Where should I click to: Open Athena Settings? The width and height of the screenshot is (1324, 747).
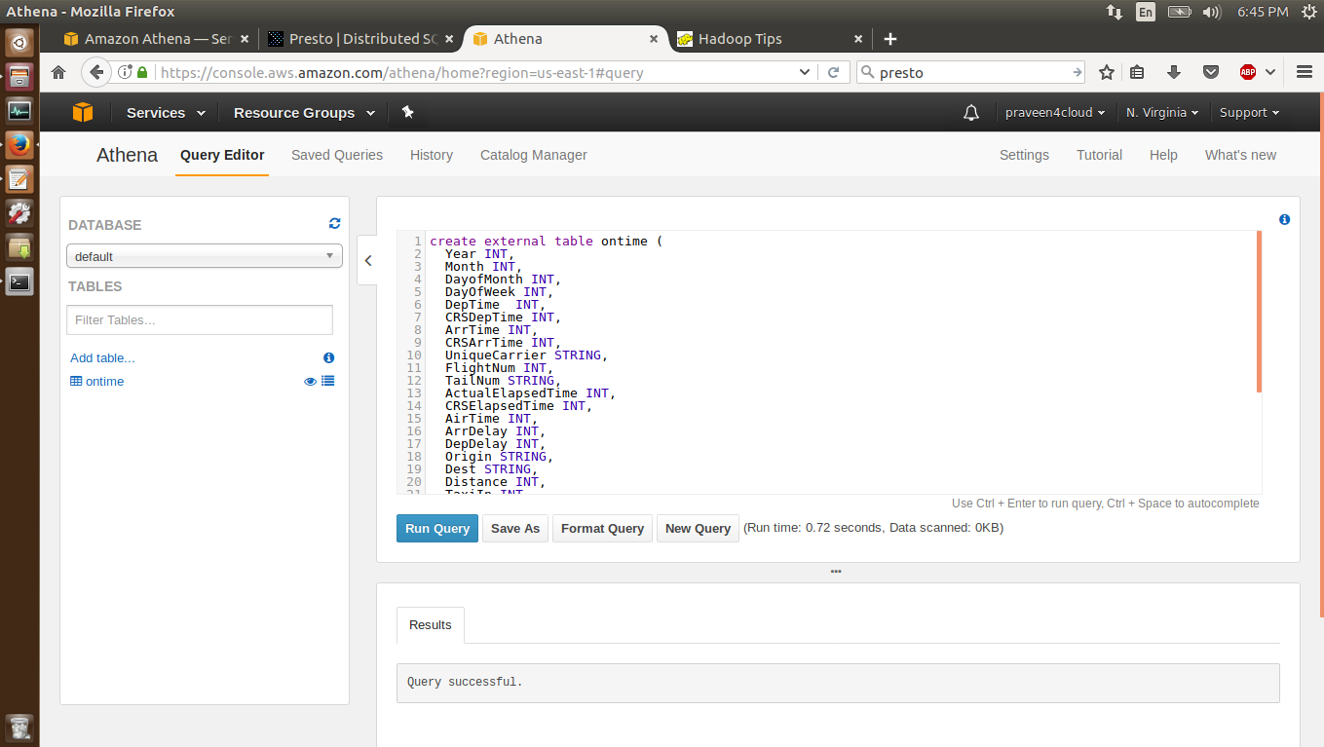(1024, 155)
